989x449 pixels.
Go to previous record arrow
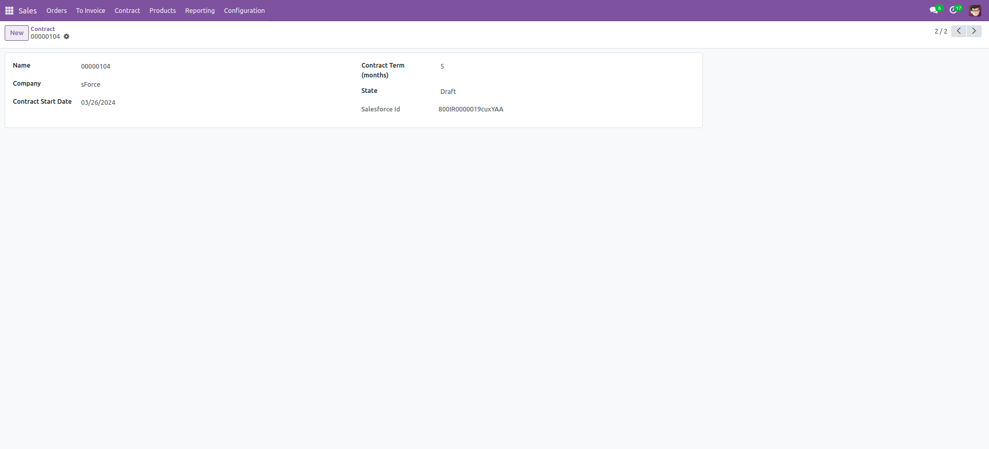point(959,31)
